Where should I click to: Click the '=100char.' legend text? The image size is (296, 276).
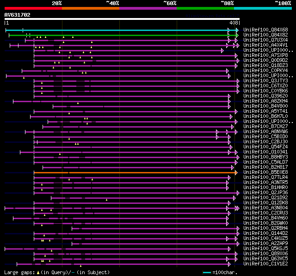[225, 273]
